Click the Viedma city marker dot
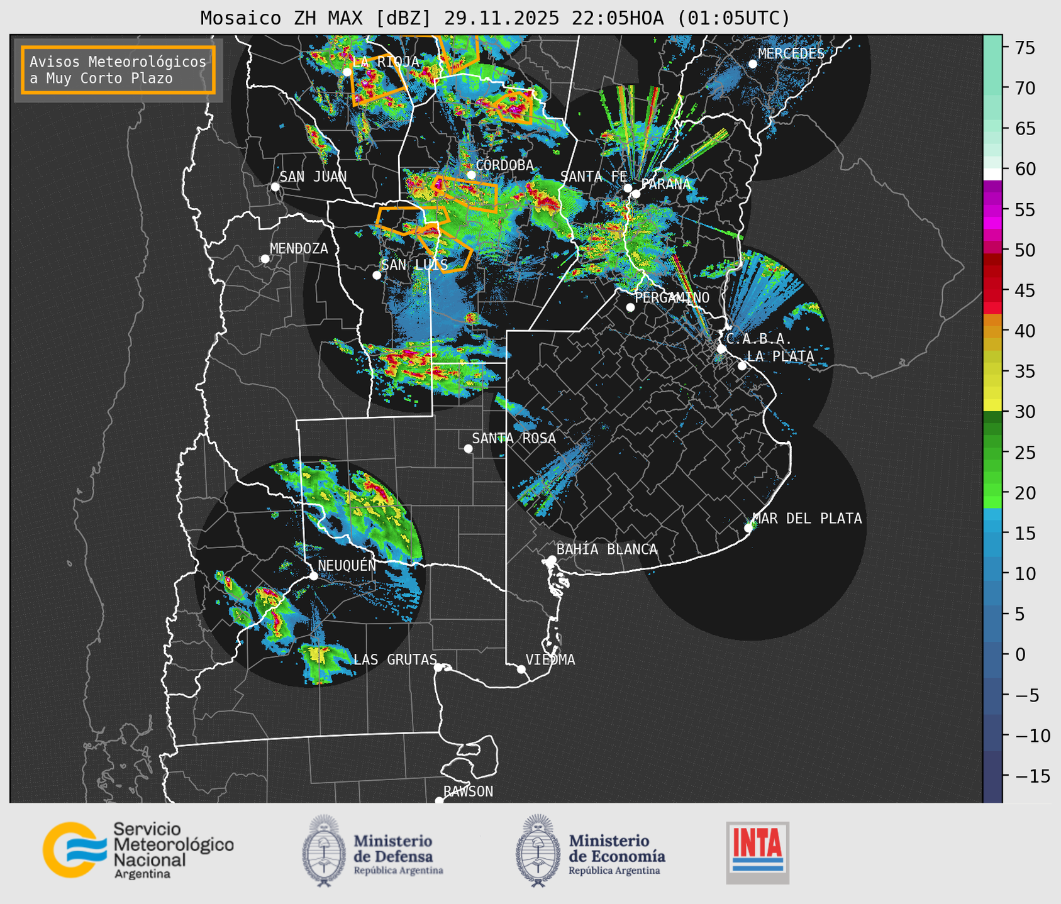 [x=521, y=669]
